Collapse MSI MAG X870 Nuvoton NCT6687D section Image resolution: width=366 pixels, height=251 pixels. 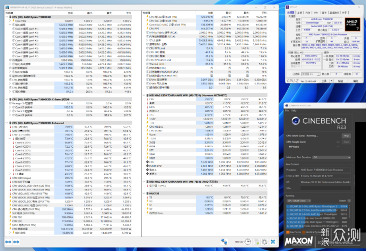[144, 95]
